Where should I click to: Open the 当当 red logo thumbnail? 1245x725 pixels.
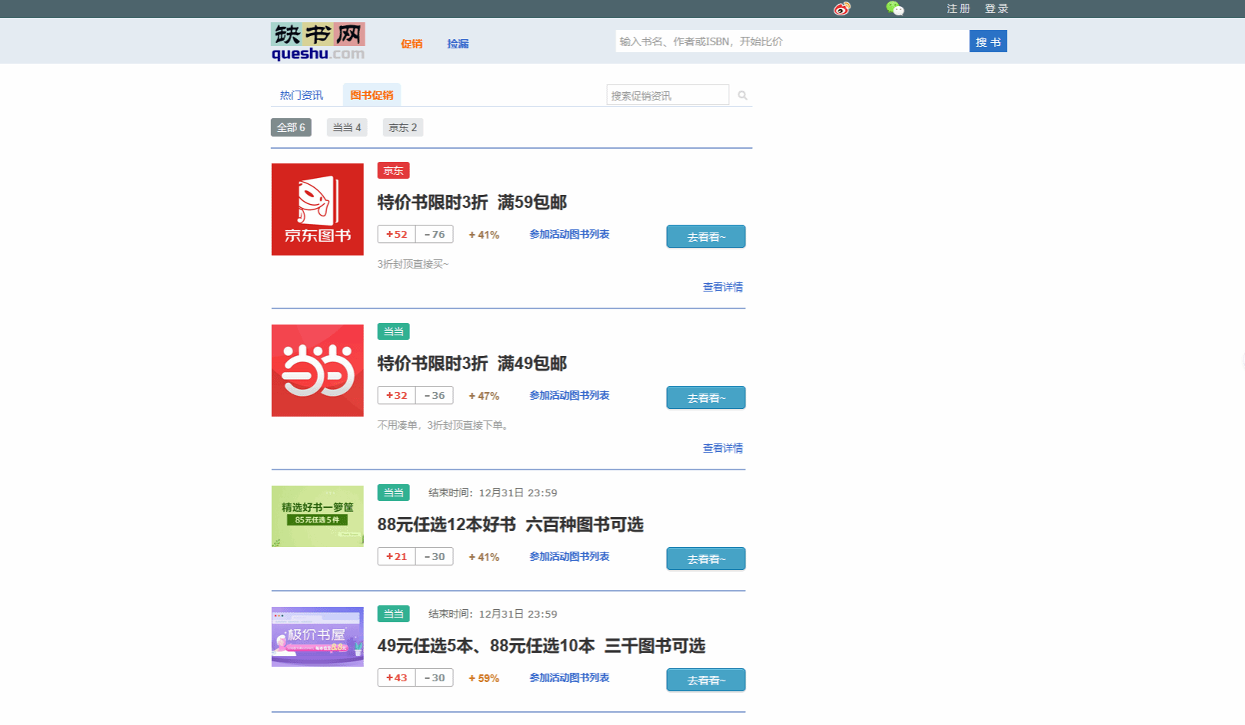[x=317, y=371]
